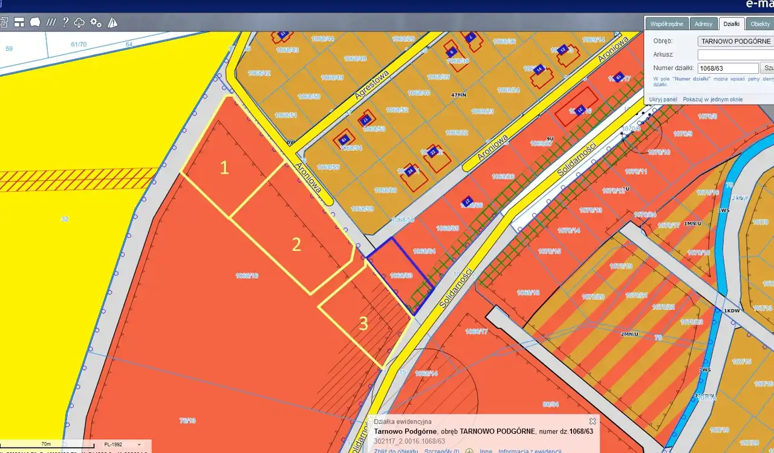Click the warning triangle icon
Viewport: 774px width, 453px height.
(112, 22)
